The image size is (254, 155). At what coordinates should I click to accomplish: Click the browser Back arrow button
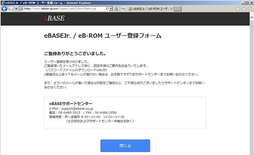(5, 9)
